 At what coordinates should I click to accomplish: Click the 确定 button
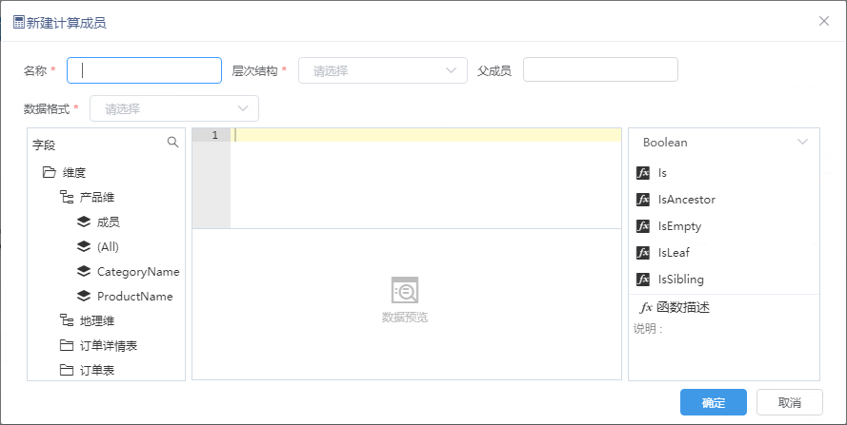click(x=713, y=402)
